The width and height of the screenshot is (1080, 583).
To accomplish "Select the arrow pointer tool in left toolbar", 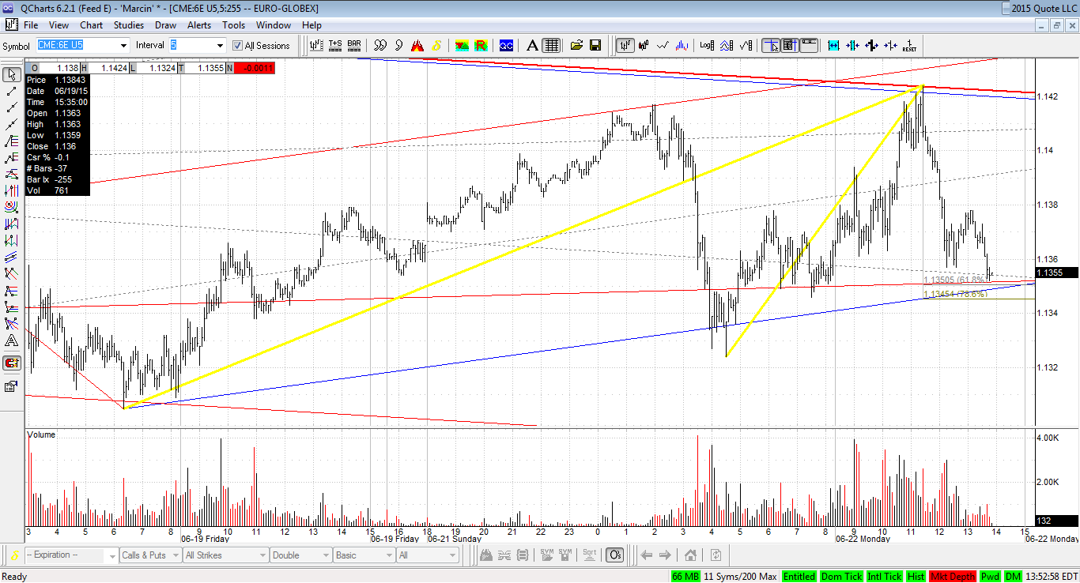I will [12, 75].
